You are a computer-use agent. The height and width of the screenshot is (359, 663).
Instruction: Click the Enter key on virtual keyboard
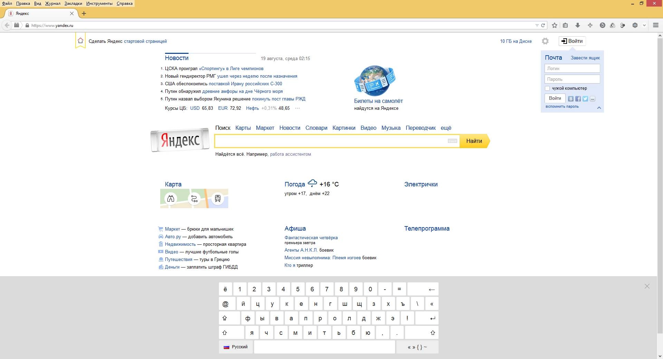click(427, 318)
